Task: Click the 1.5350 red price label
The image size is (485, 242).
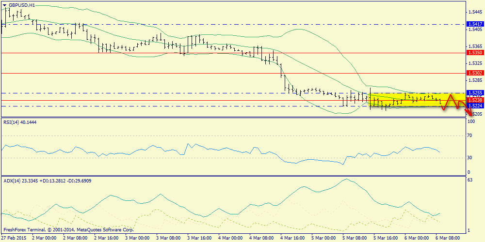Action: (474, 53)
